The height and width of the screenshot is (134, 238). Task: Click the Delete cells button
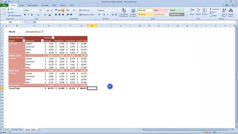[198, 12]
